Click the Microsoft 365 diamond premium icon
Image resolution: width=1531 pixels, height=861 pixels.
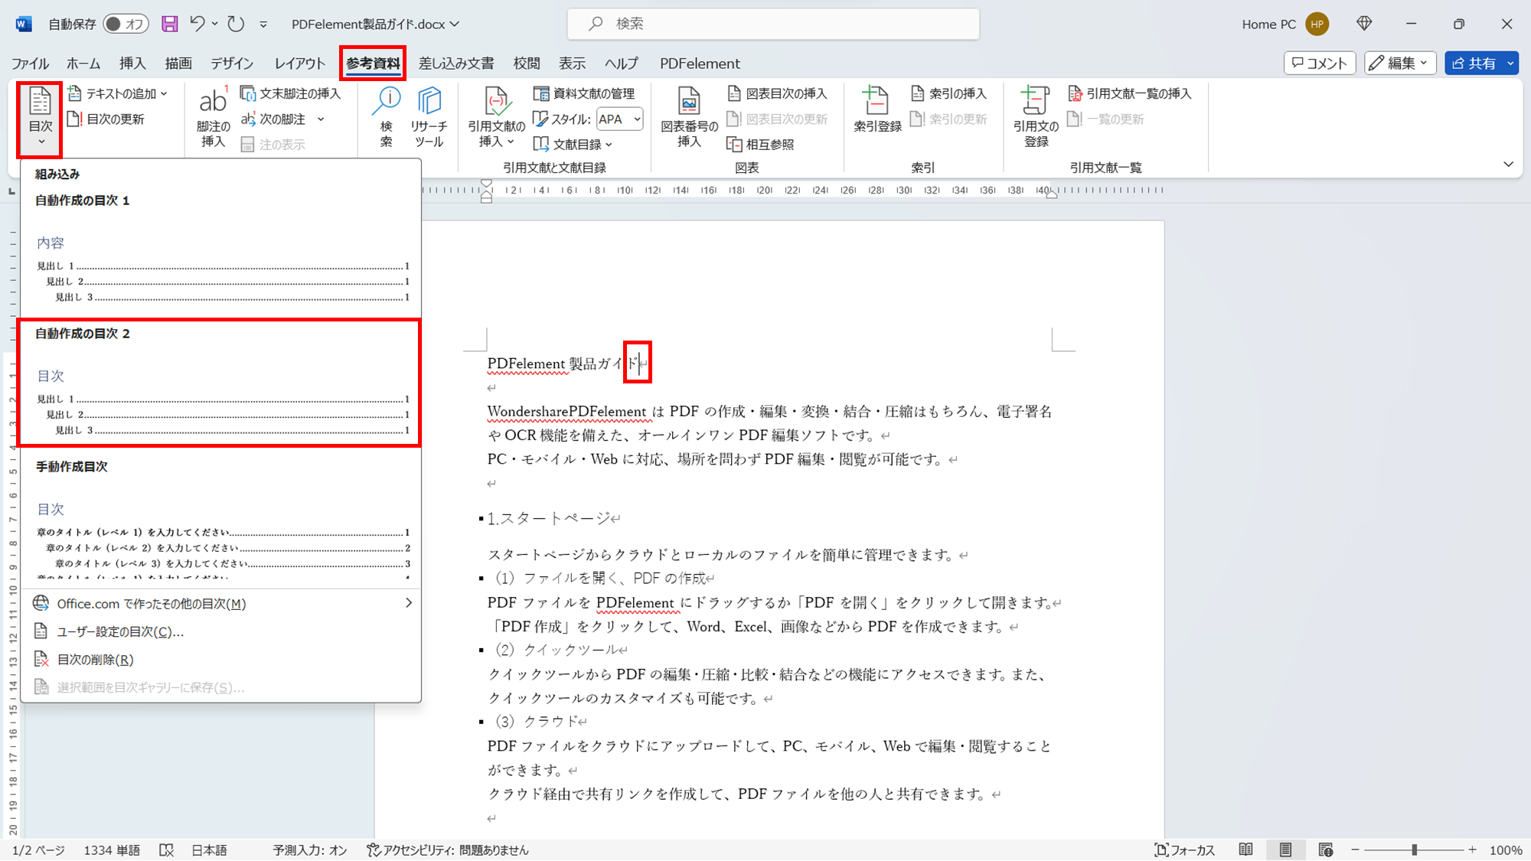1364,24
